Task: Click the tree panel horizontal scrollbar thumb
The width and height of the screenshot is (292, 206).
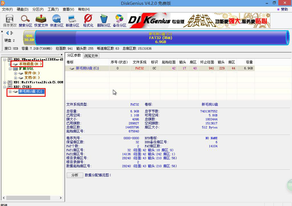Action: [28, 198]
